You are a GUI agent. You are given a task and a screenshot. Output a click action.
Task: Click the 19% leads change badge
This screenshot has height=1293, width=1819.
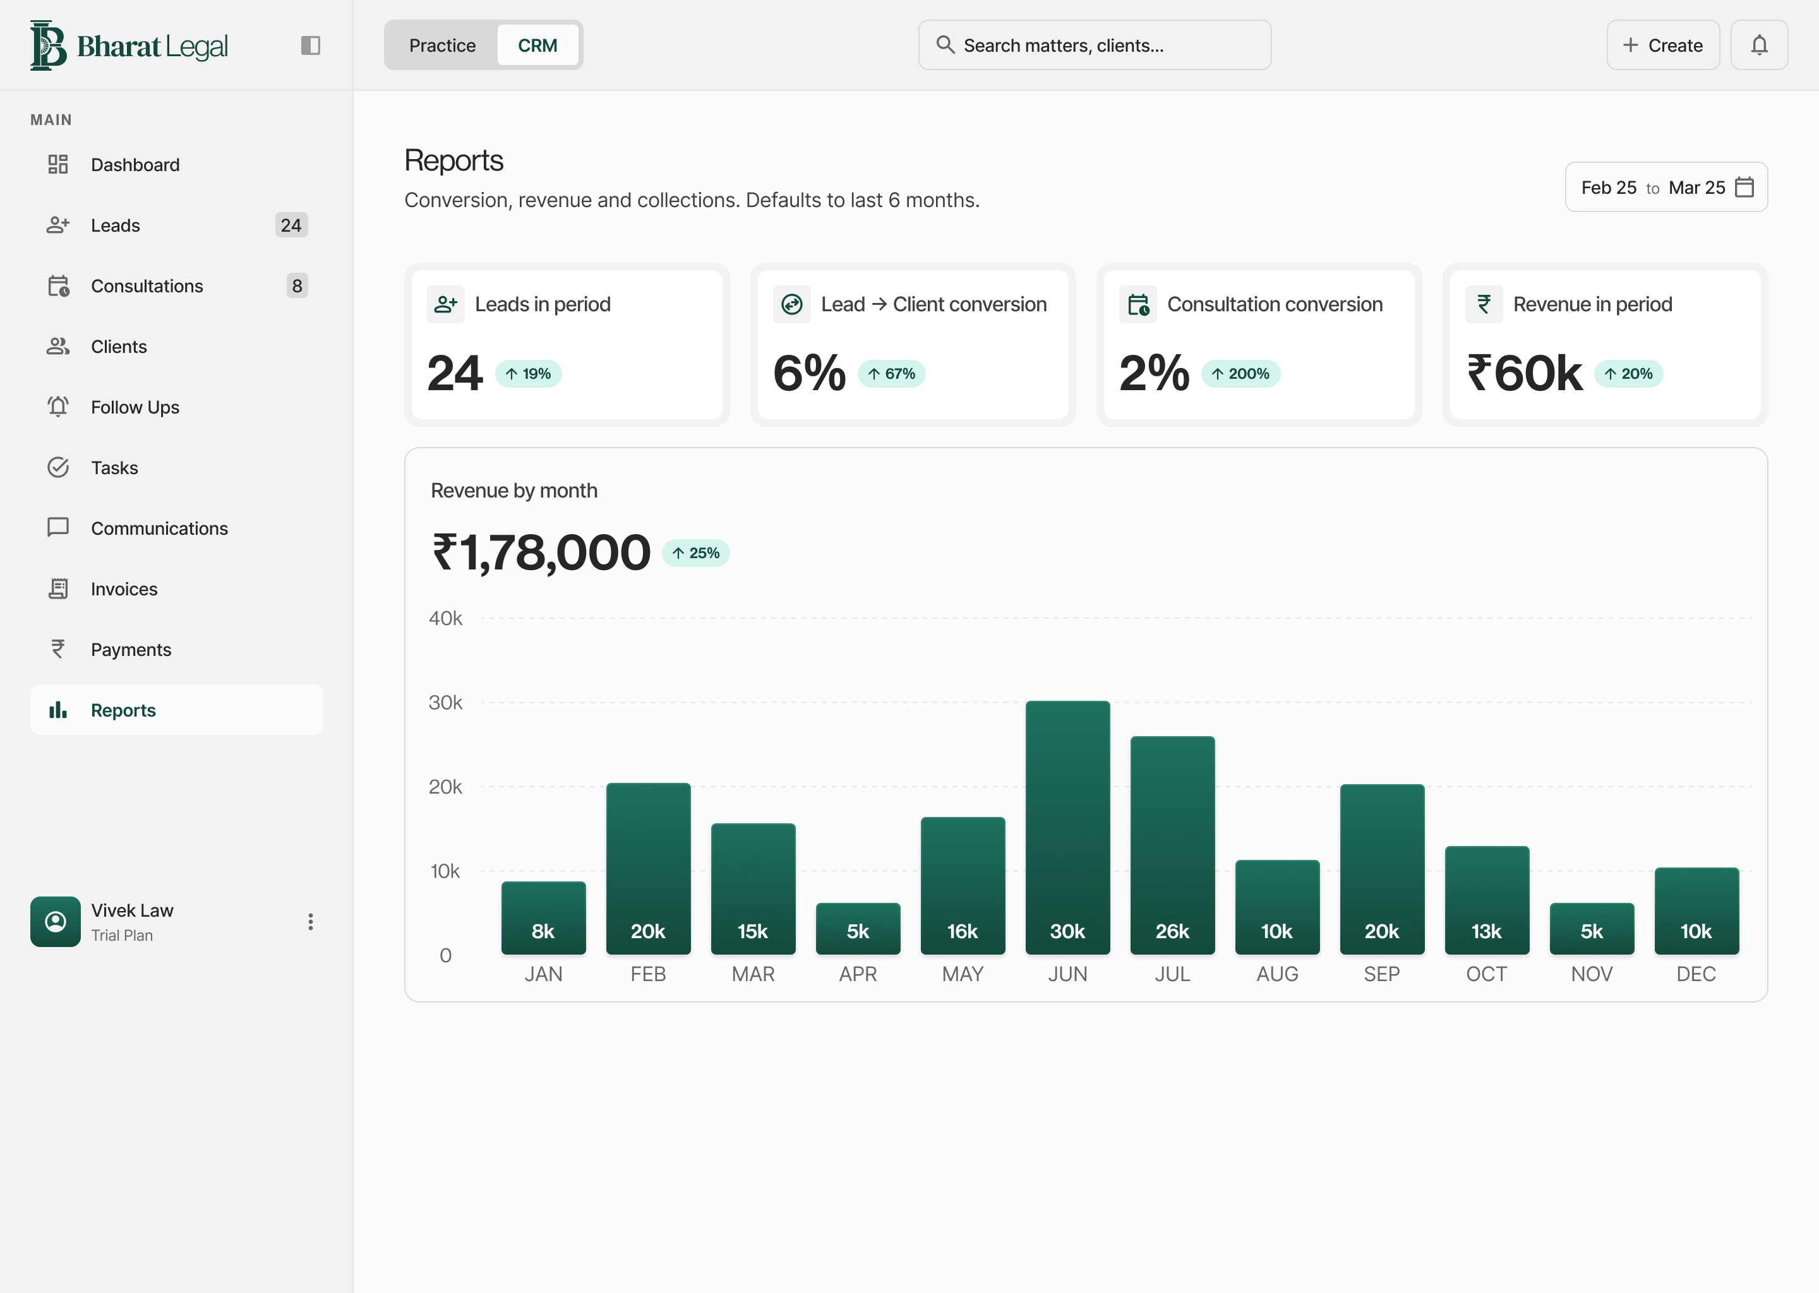coord(528,373)
